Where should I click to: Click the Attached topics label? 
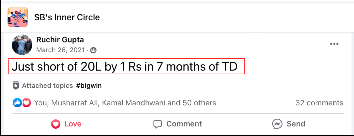47,86
